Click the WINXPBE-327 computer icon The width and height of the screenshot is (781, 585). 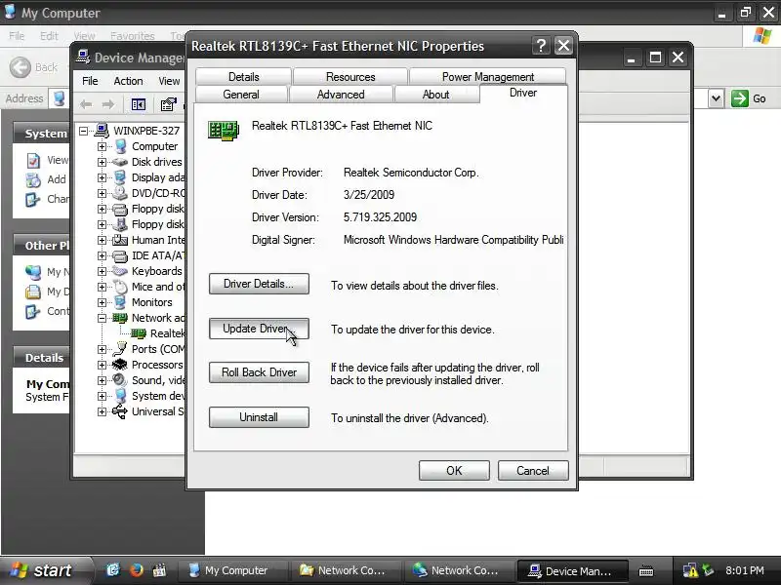click(102, 131)
